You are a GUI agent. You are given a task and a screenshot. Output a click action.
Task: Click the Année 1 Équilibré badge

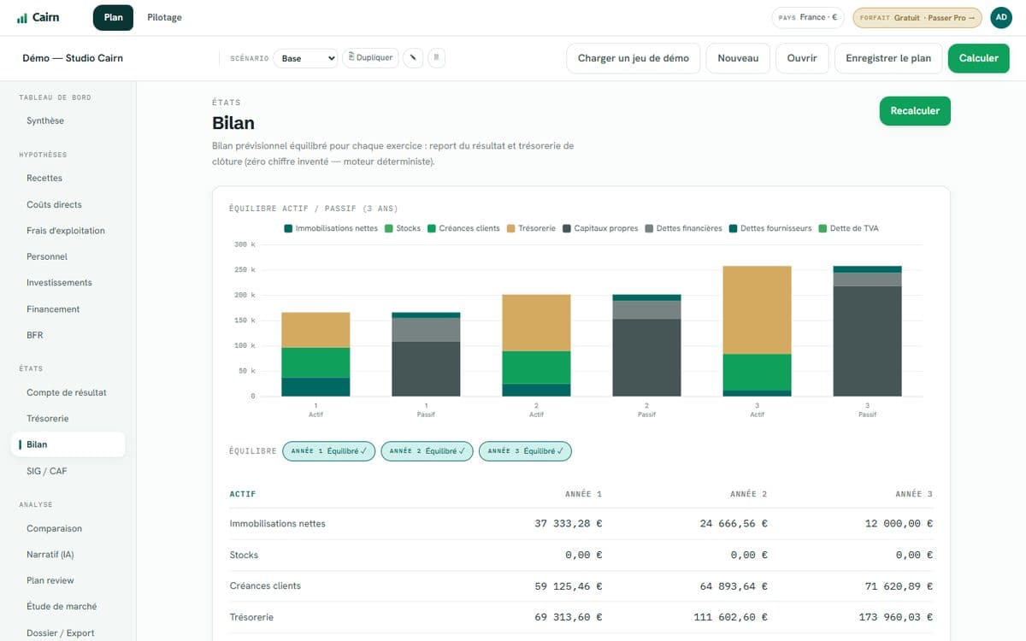coord(328,450)
